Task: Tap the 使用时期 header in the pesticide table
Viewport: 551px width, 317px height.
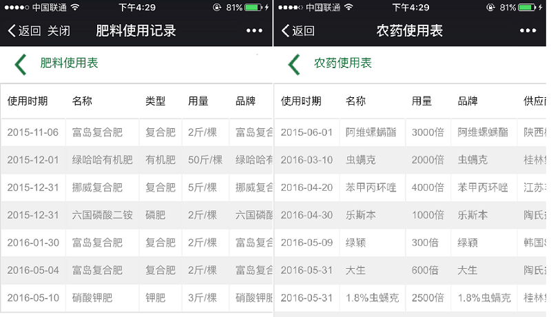Action: [301, 101]
